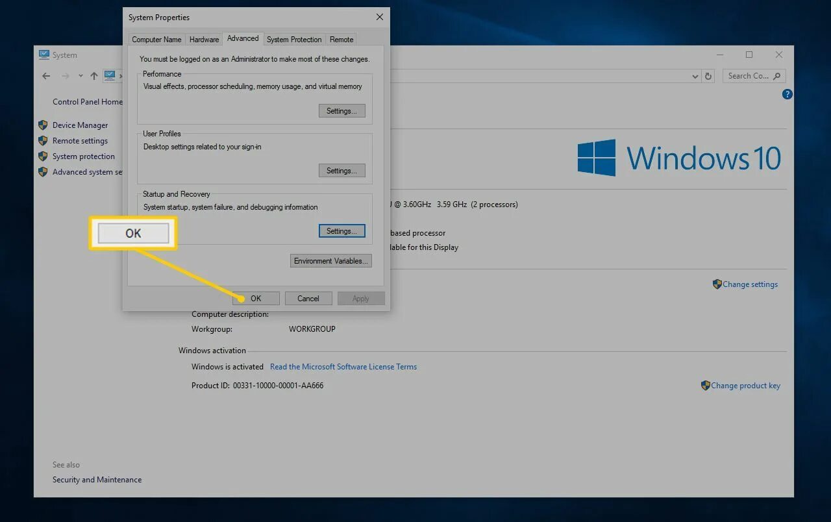Click Environment Variables button
Viewport: 831px width, 522px height.
[x=331, y=261]
